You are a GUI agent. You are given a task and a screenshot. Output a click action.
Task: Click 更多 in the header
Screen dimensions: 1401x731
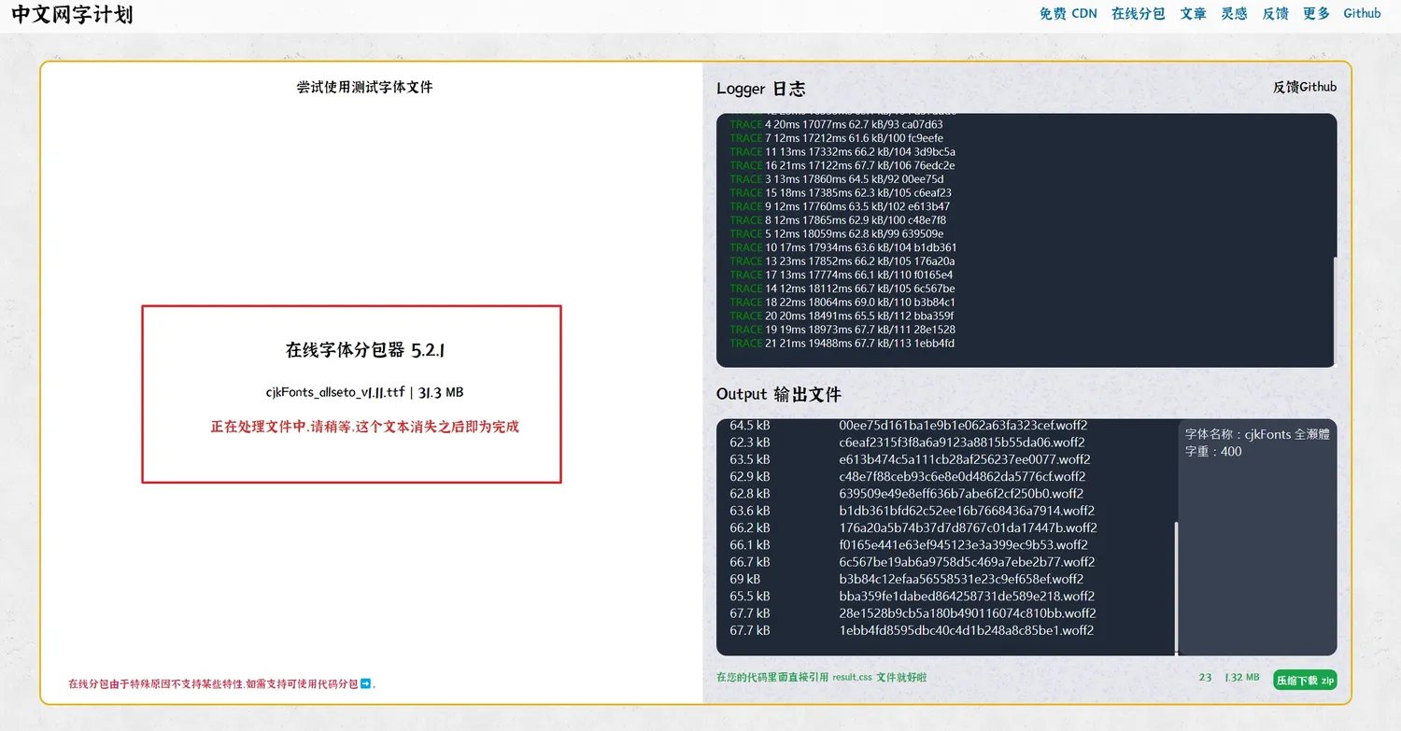pyautogui.click(x=1316, y=14)
